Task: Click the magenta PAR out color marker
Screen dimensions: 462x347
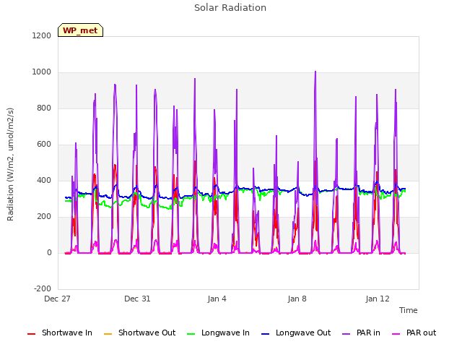Action: [x=396, y=334]
